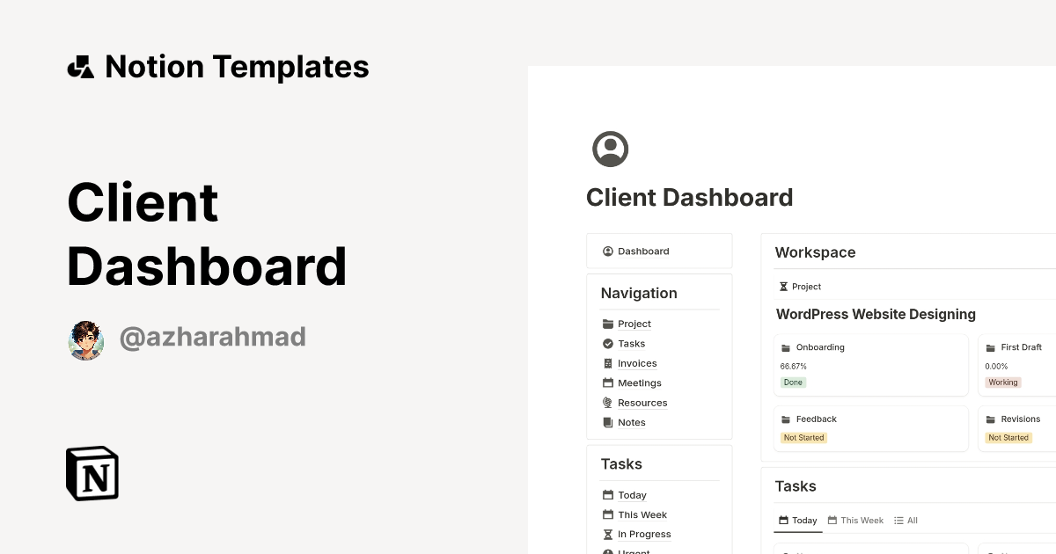Click the globe icon beside Resources
The image size is (1056, 554).
pos(607,402)
